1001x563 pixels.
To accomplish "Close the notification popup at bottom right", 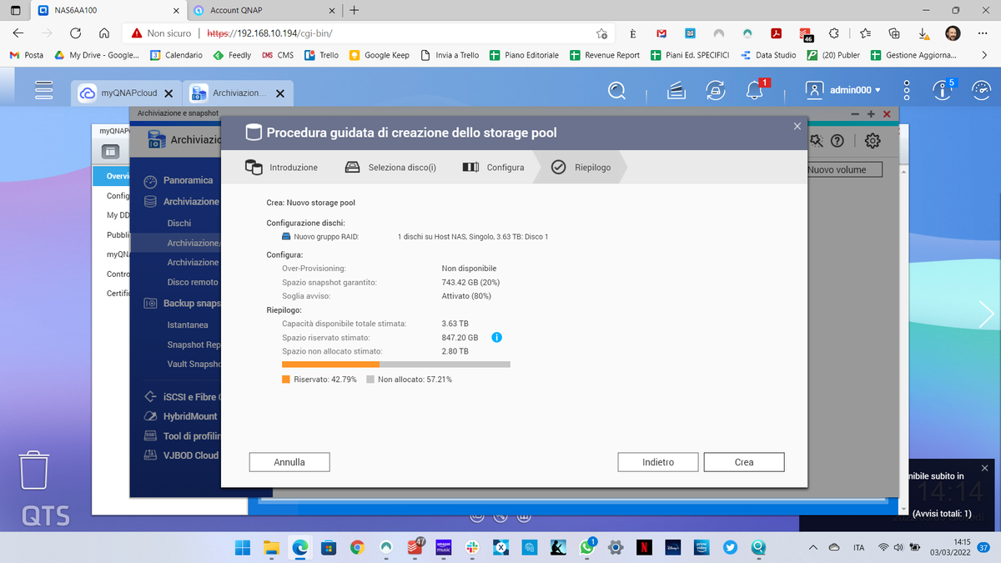I will [984, 467].
